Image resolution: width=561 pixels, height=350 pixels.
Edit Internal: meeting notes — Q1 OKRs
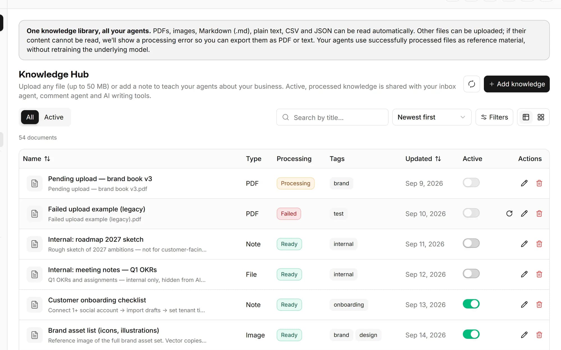(524, 274)
